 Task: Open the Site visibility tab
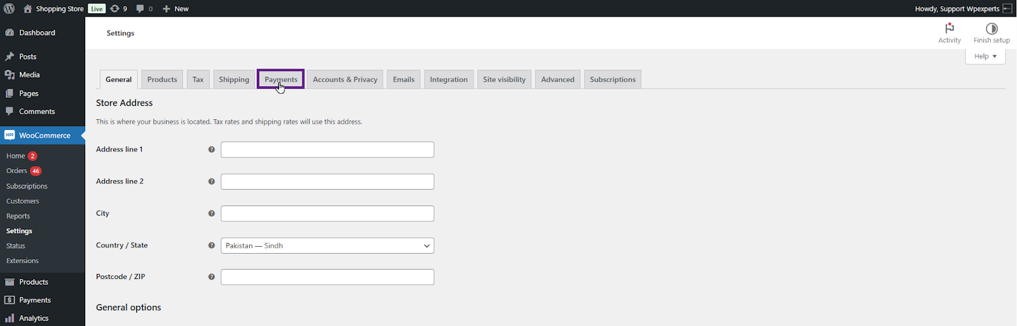504,79
